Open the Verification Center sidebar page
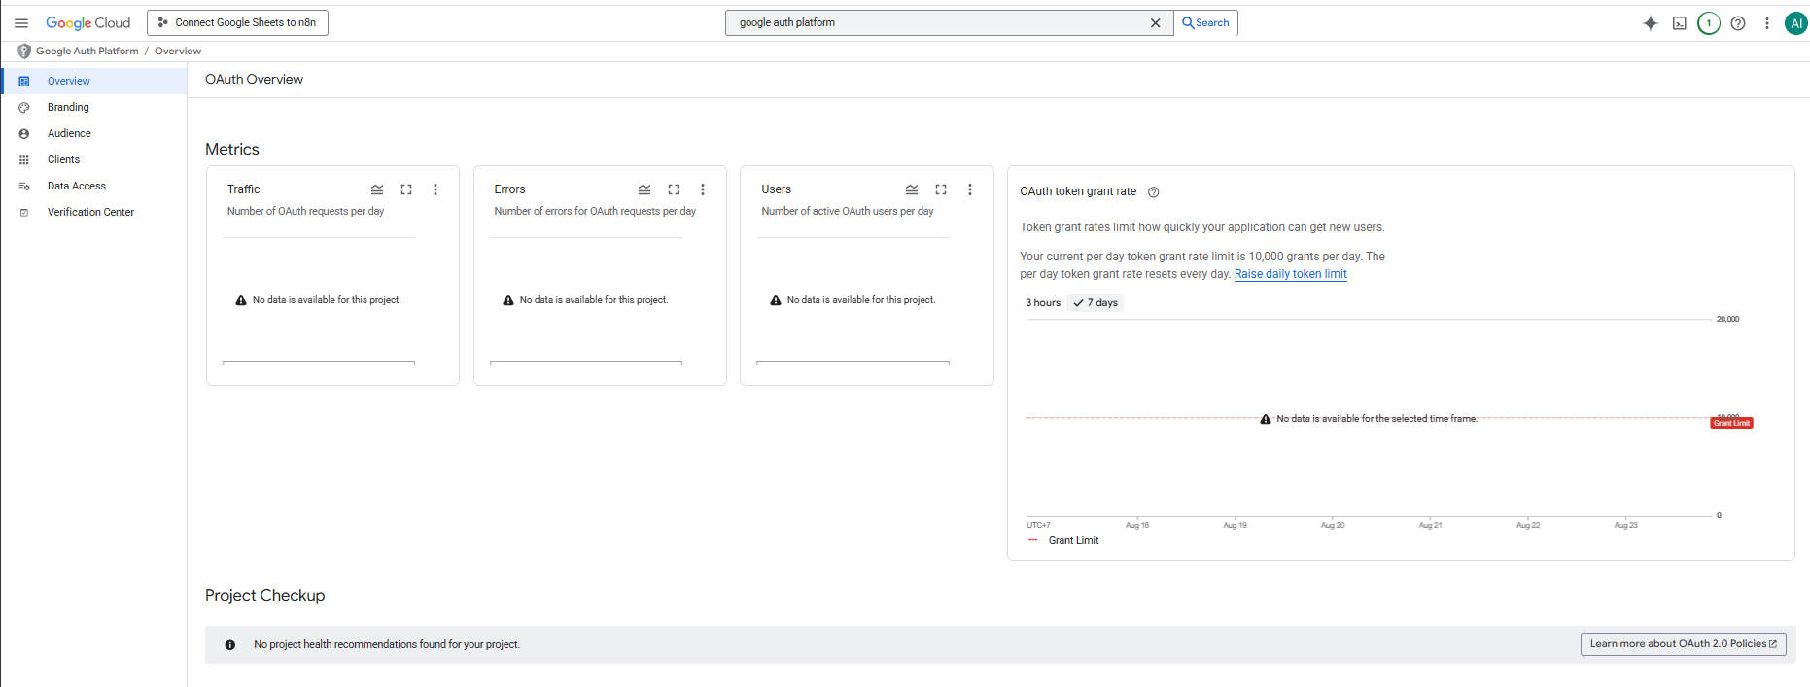Screen dimensions: 1810x687 (x=93, y=213)
